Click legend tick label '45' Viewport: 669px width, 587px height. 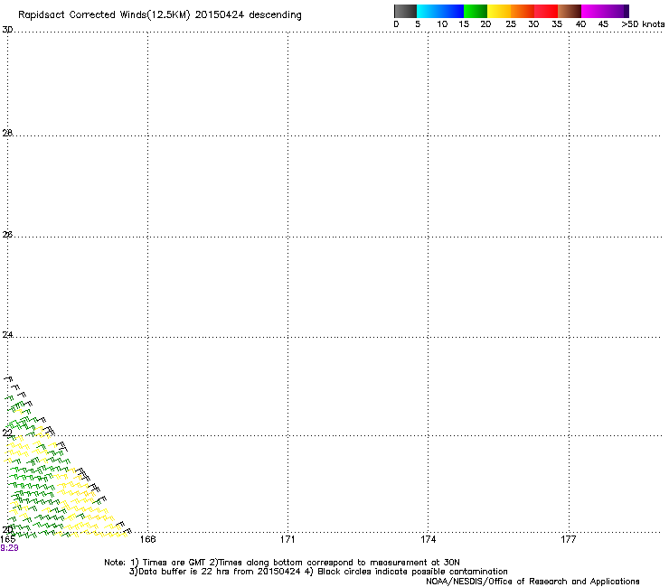[x=603, y=24]
